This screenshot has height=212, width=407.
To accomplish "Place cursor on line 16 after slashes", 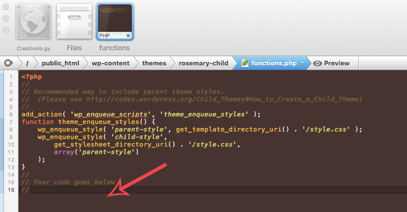I will tap(30, 190).
